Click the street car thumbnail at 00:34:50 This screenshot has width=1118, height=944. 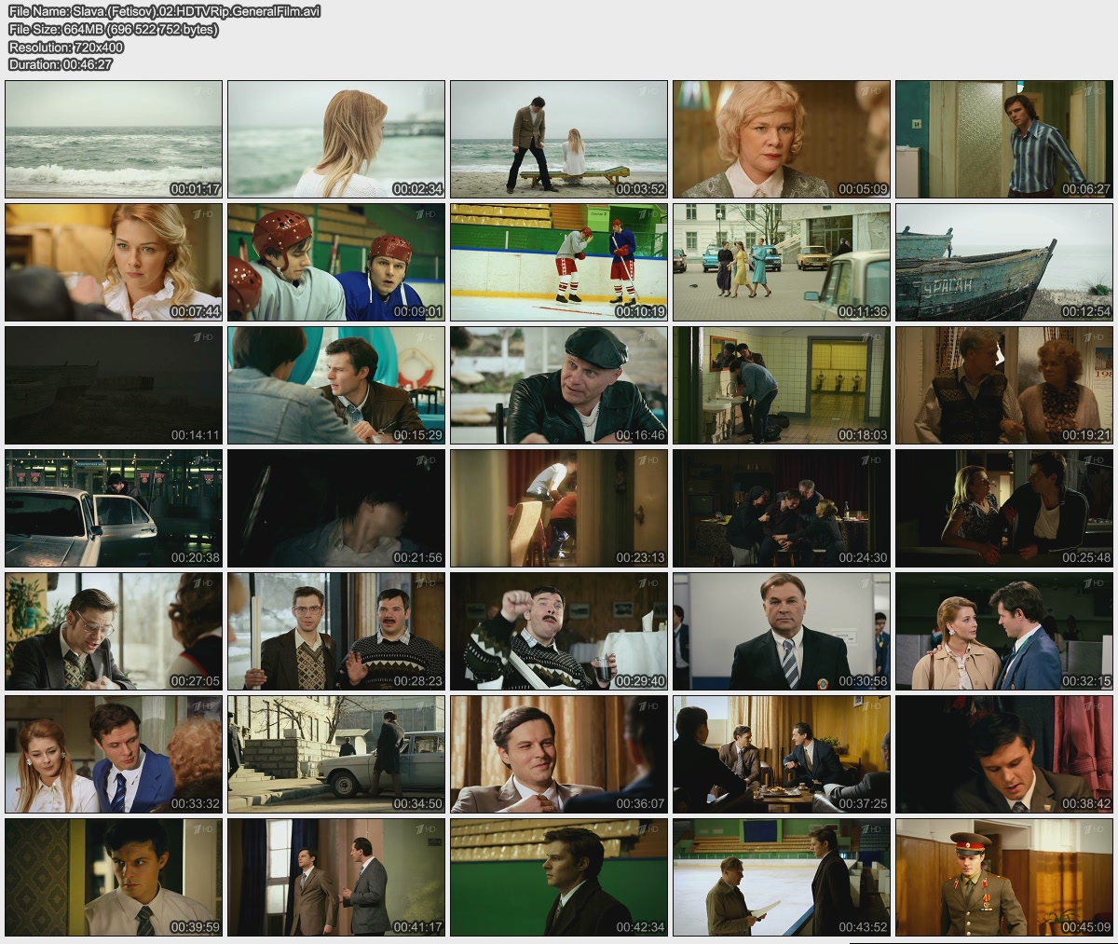pyautogui.click(x=336, y=754)
